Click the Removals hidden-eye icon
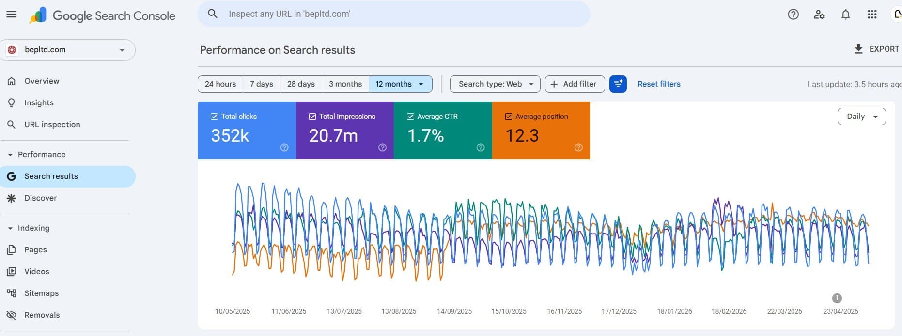This screenshot has width=902, height=336. [12, 315]
